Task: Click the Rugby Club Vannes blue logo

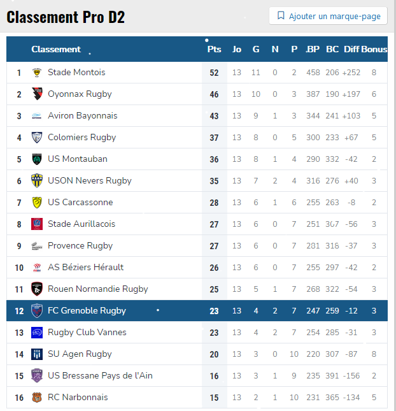Action: point(37,333)
